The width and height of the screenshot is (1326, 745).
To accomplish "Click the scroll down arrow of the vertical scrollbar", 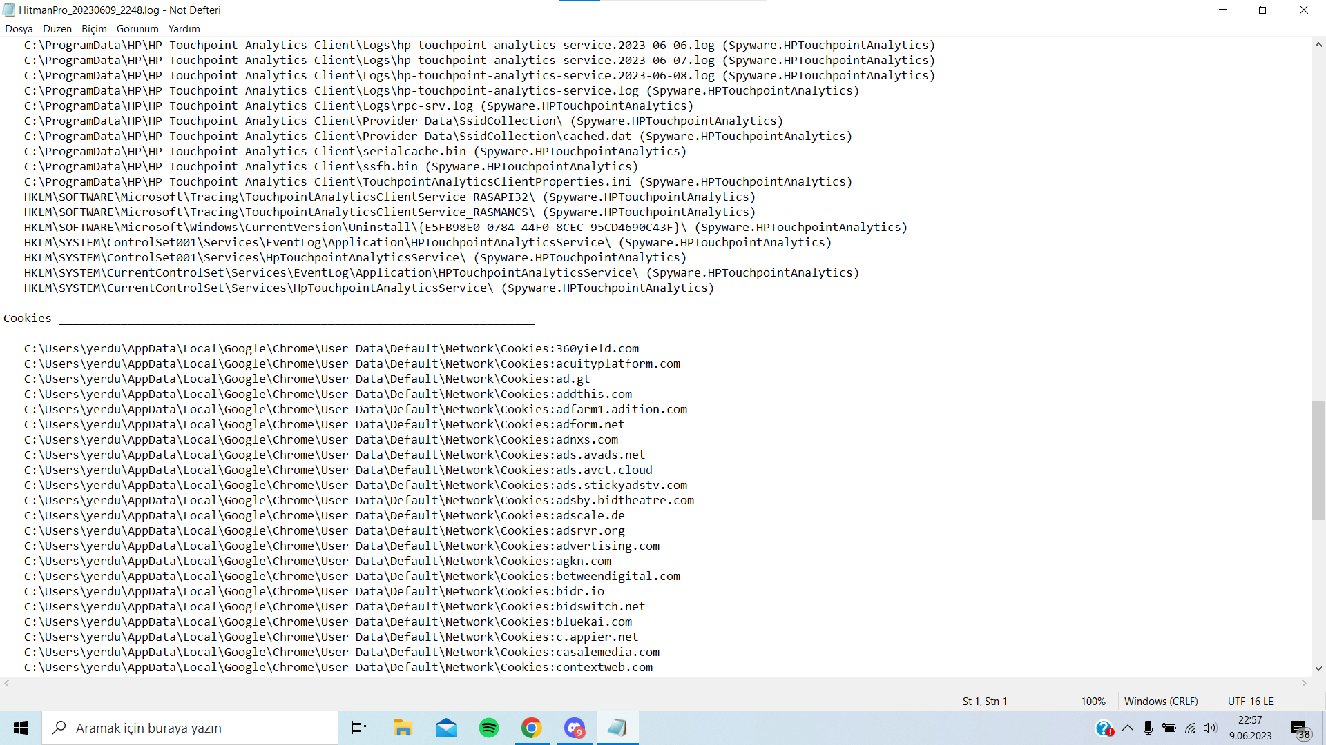I will click(1318, 668).
